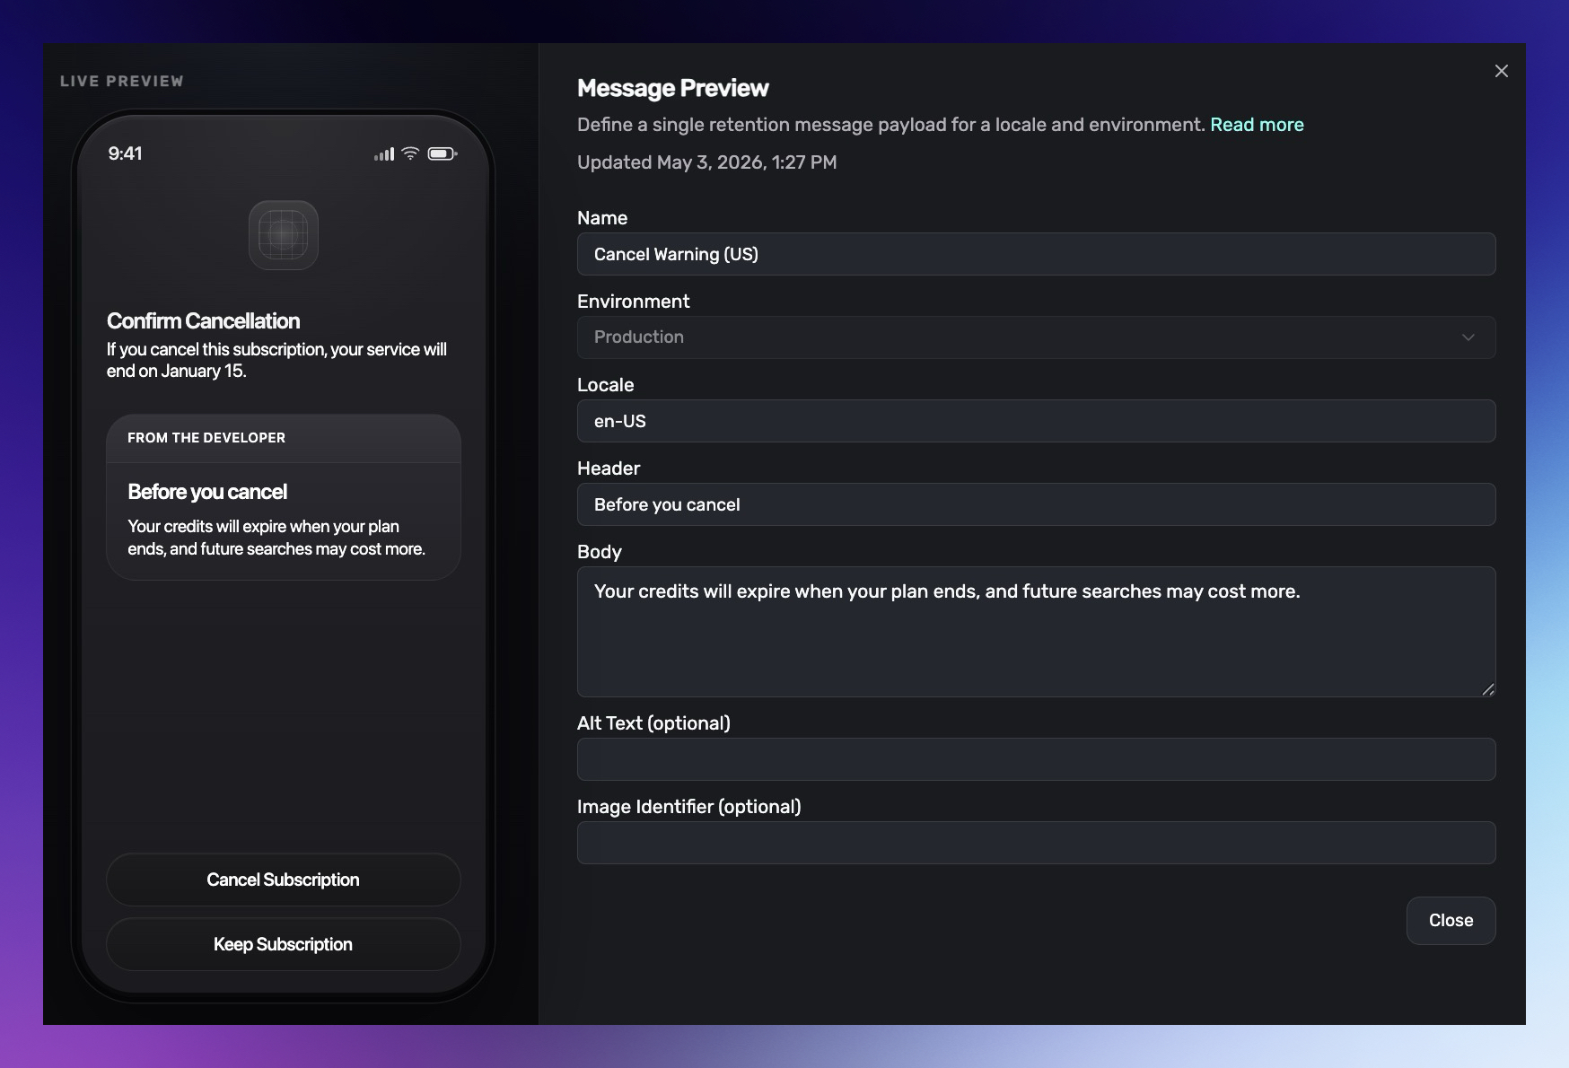Click the Wi-Fi icon in phone status bar
This screenshot has height=1068, width=1569.
point(410,153)
